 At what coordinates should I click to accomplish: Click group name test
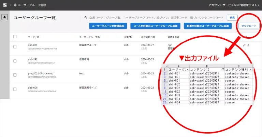82,73
